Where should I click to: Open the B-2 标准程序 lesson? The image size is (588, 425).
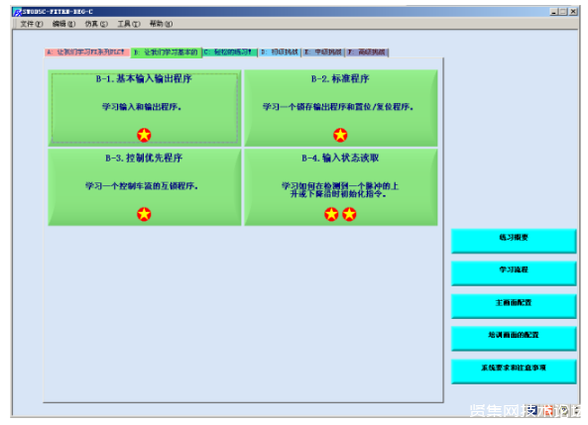point(341,108)
